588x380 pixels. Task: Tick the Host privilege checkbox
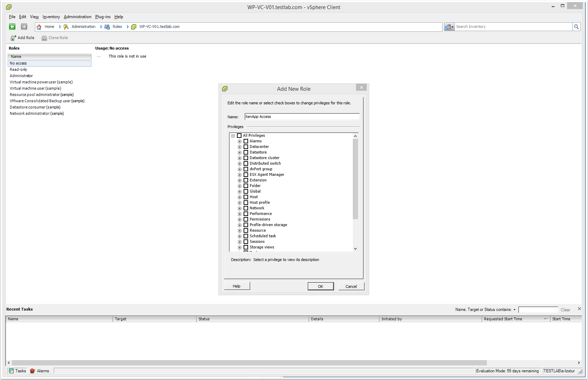point(246,197)
